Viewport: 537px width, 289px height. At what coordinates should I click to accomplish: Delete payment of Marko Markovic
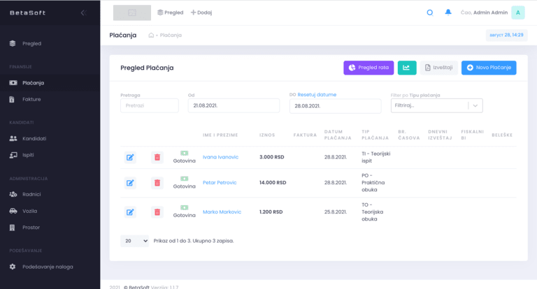click(x=157, y=212)
